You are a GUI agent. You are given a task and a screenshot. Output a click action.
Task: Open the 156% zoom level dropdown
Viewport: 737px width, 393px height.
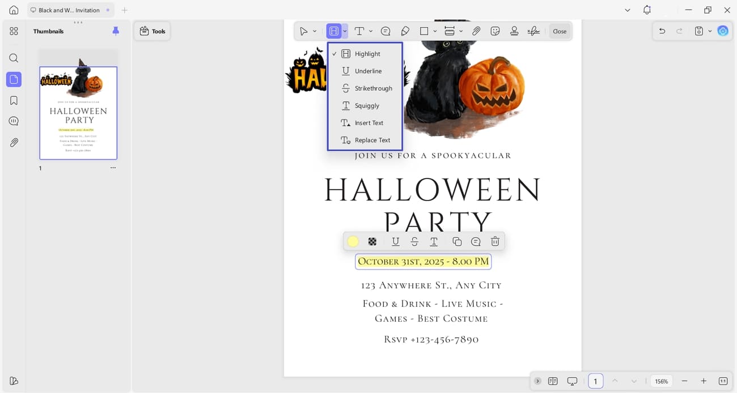point(662,381)
